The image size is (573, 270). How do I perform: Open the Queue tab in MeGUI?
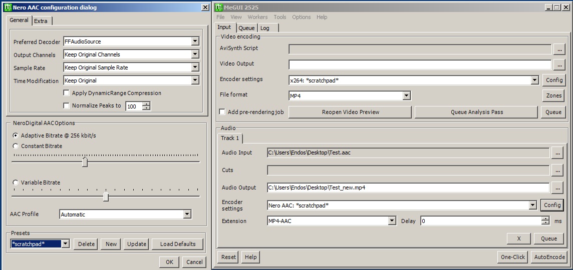point(246,28)
